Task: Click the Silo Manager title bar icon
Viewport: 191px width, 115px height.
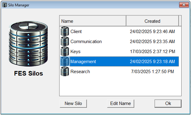Action: pyautogui.click(x=5, y=5)
